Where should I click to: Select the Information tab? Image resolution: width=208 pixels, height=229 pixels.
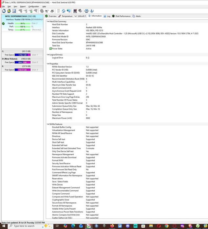[95, 16]
